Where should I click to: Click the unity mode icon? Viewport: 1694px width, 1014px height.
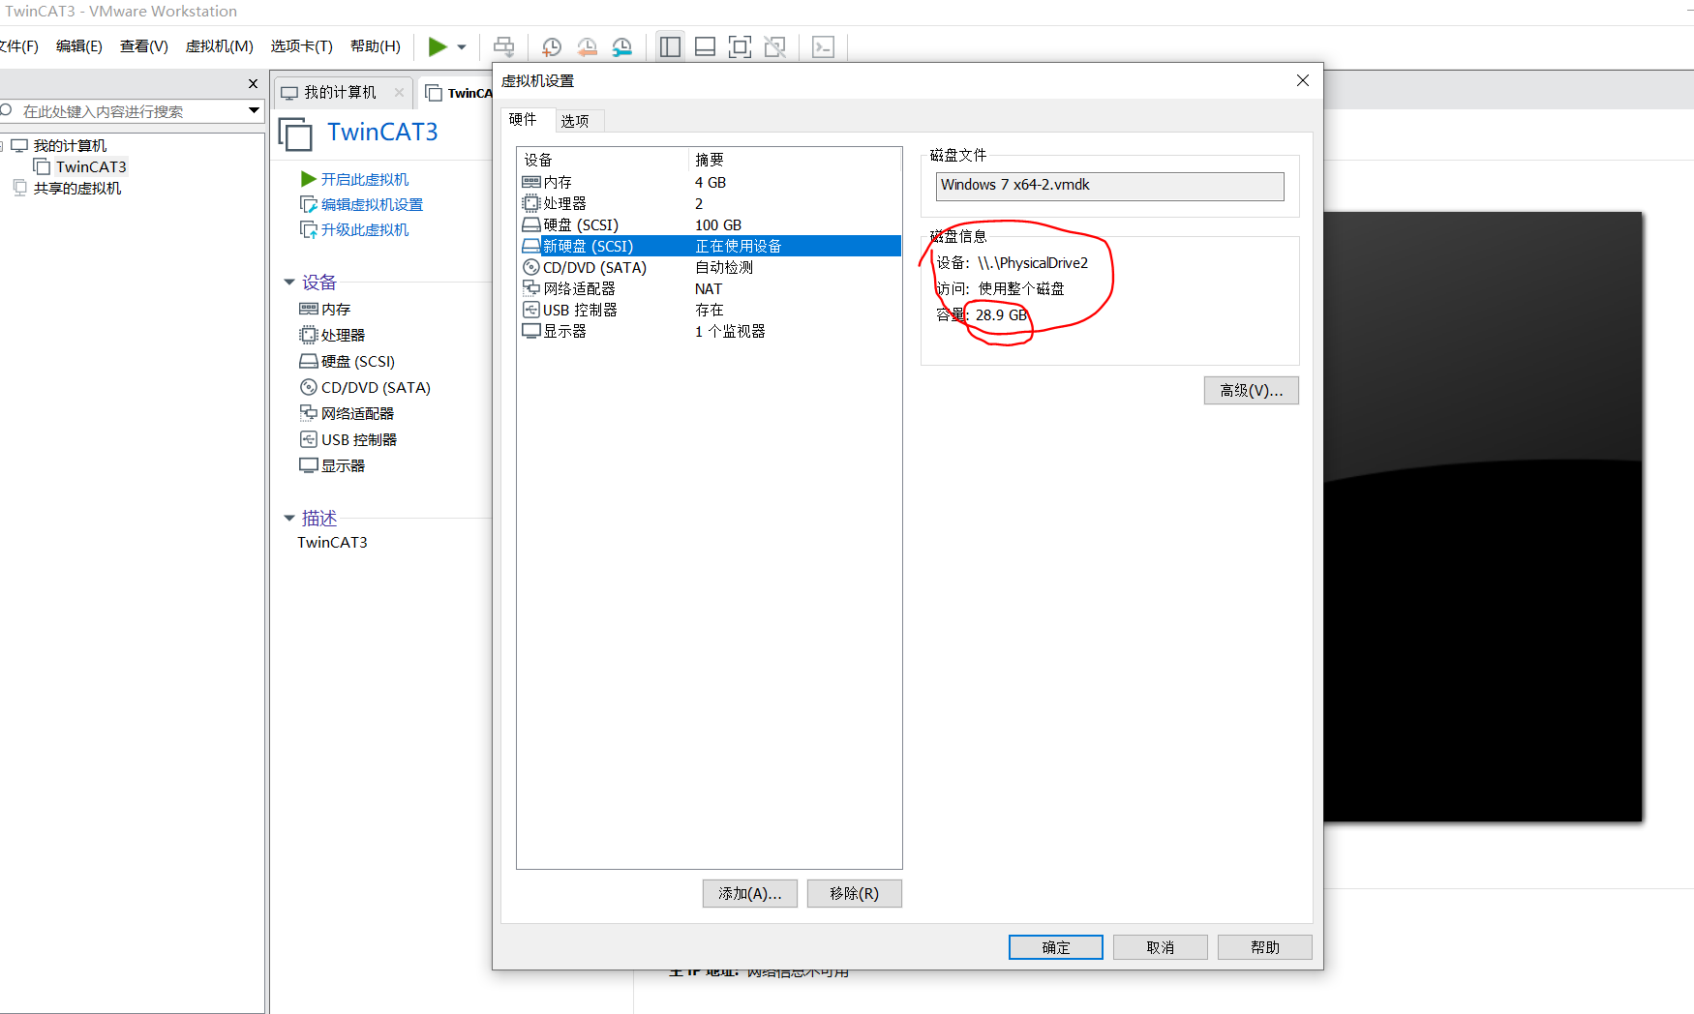click(x=774, y=46)
